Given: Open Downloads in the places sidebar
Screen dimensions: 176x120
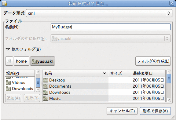Looking at the screenshot, I should [x=20, y=89].
